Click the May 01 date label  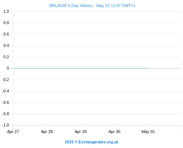pyautogui.click(x=148, y=132)
